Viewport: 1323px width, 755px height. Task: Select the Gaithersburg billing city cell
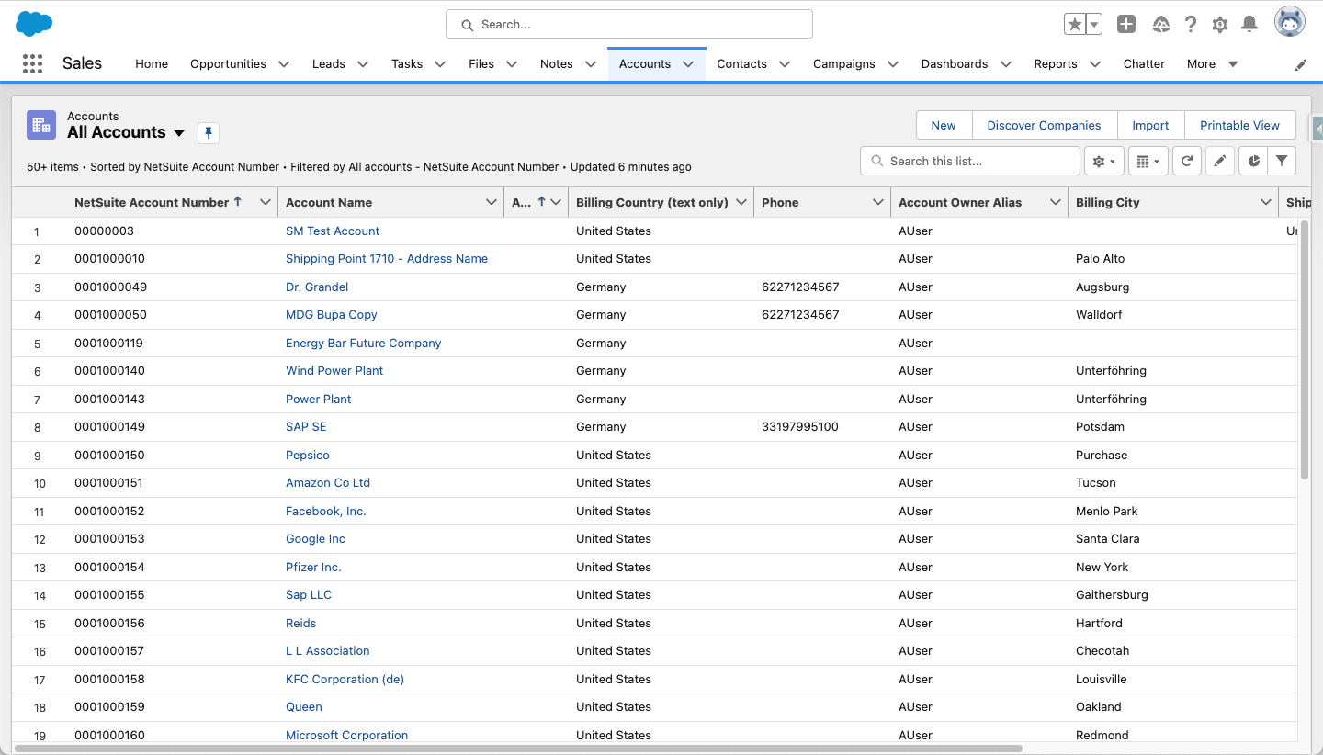[x=1112, y=594]
